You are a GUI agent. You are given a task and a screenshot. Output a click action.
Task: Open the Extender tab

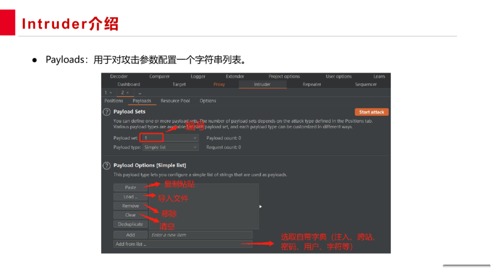[235, 76]
